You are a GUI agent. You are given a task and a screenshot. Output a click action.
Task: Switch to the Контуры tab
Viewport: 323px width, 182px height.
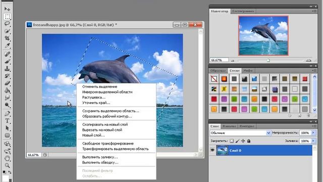pos(247,126)
